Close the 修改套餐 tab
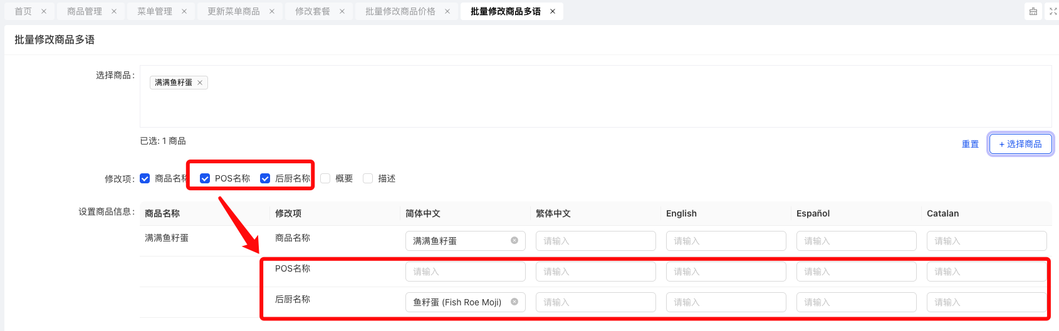Viewport: 1059px width, 331px height. tap(342, 11)
